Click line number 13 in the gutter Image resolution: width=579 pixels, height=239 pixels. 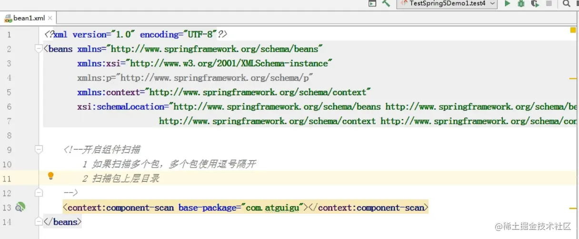tap(7, 208)
